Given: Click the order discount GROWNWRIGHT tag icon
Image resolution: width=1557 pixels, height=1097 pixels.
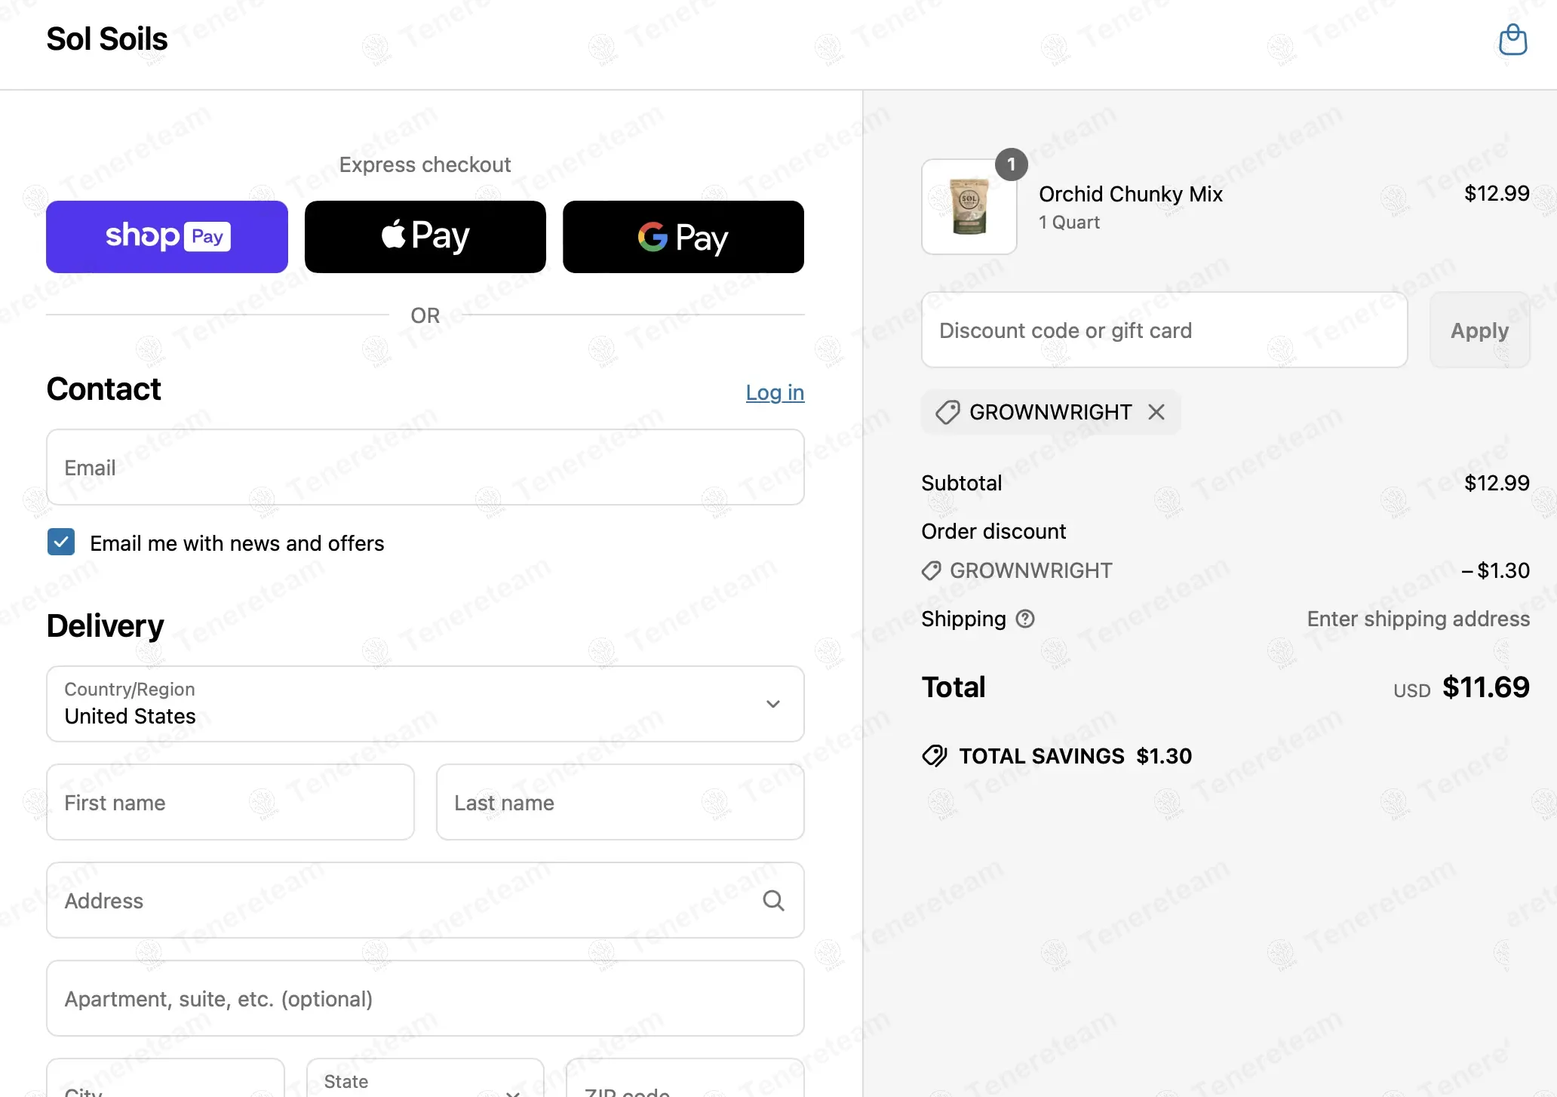Looking at the screenshot, I should point(932,571).
